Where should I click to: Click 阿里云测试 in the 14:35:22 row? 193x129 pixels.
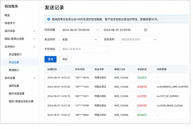click(100, 78)
